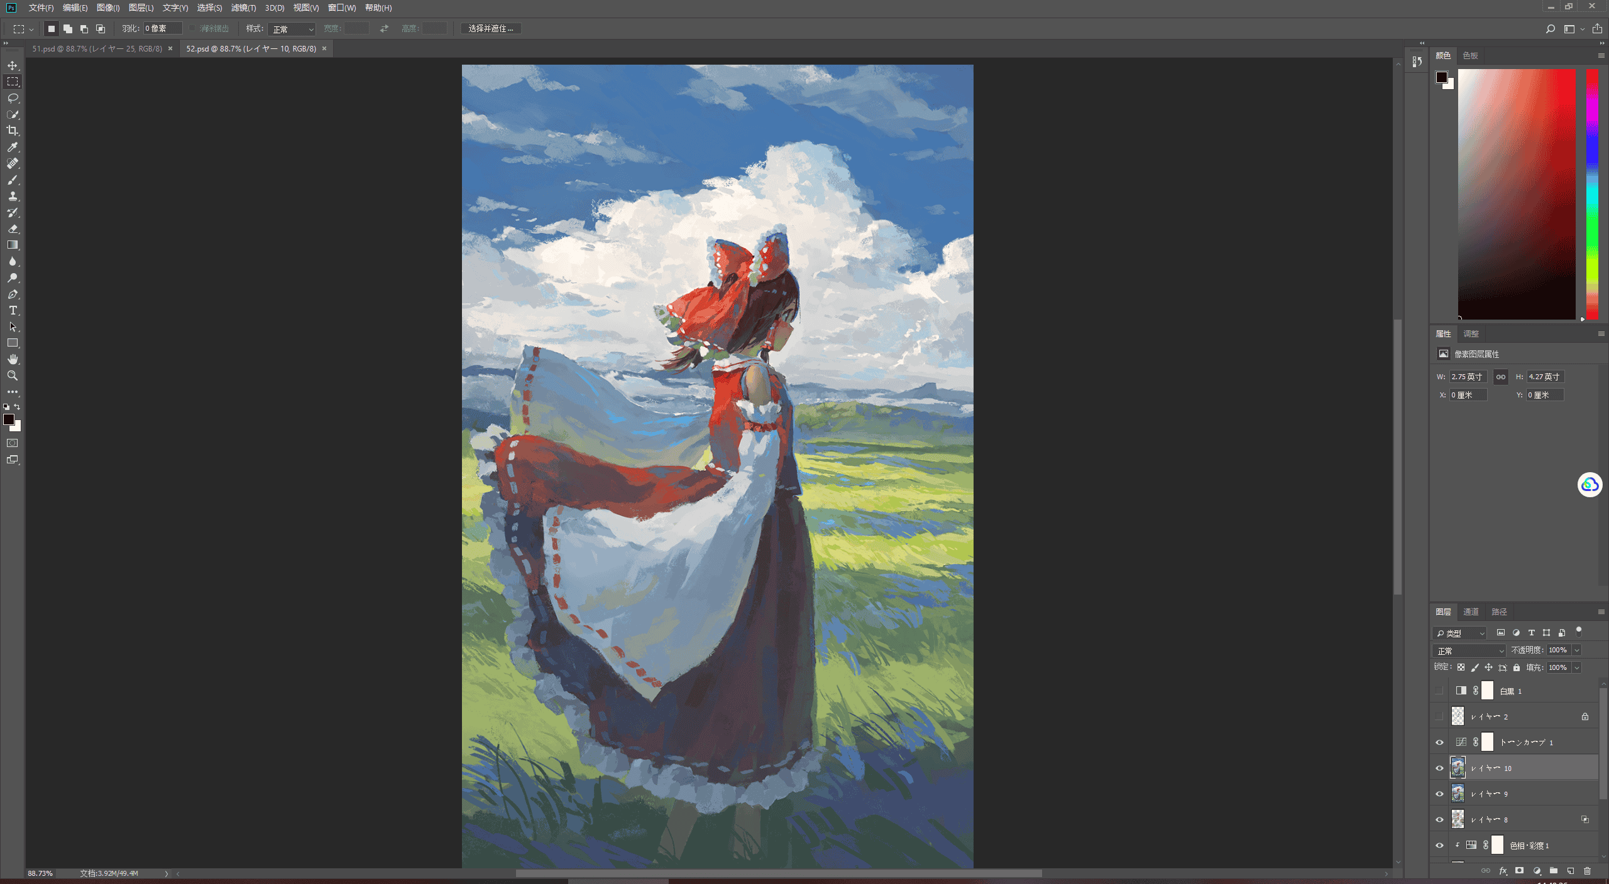Screen dimensions: 1609x884
Task: Hide the レイヤー 10 layer
Action: (1439, 768)
